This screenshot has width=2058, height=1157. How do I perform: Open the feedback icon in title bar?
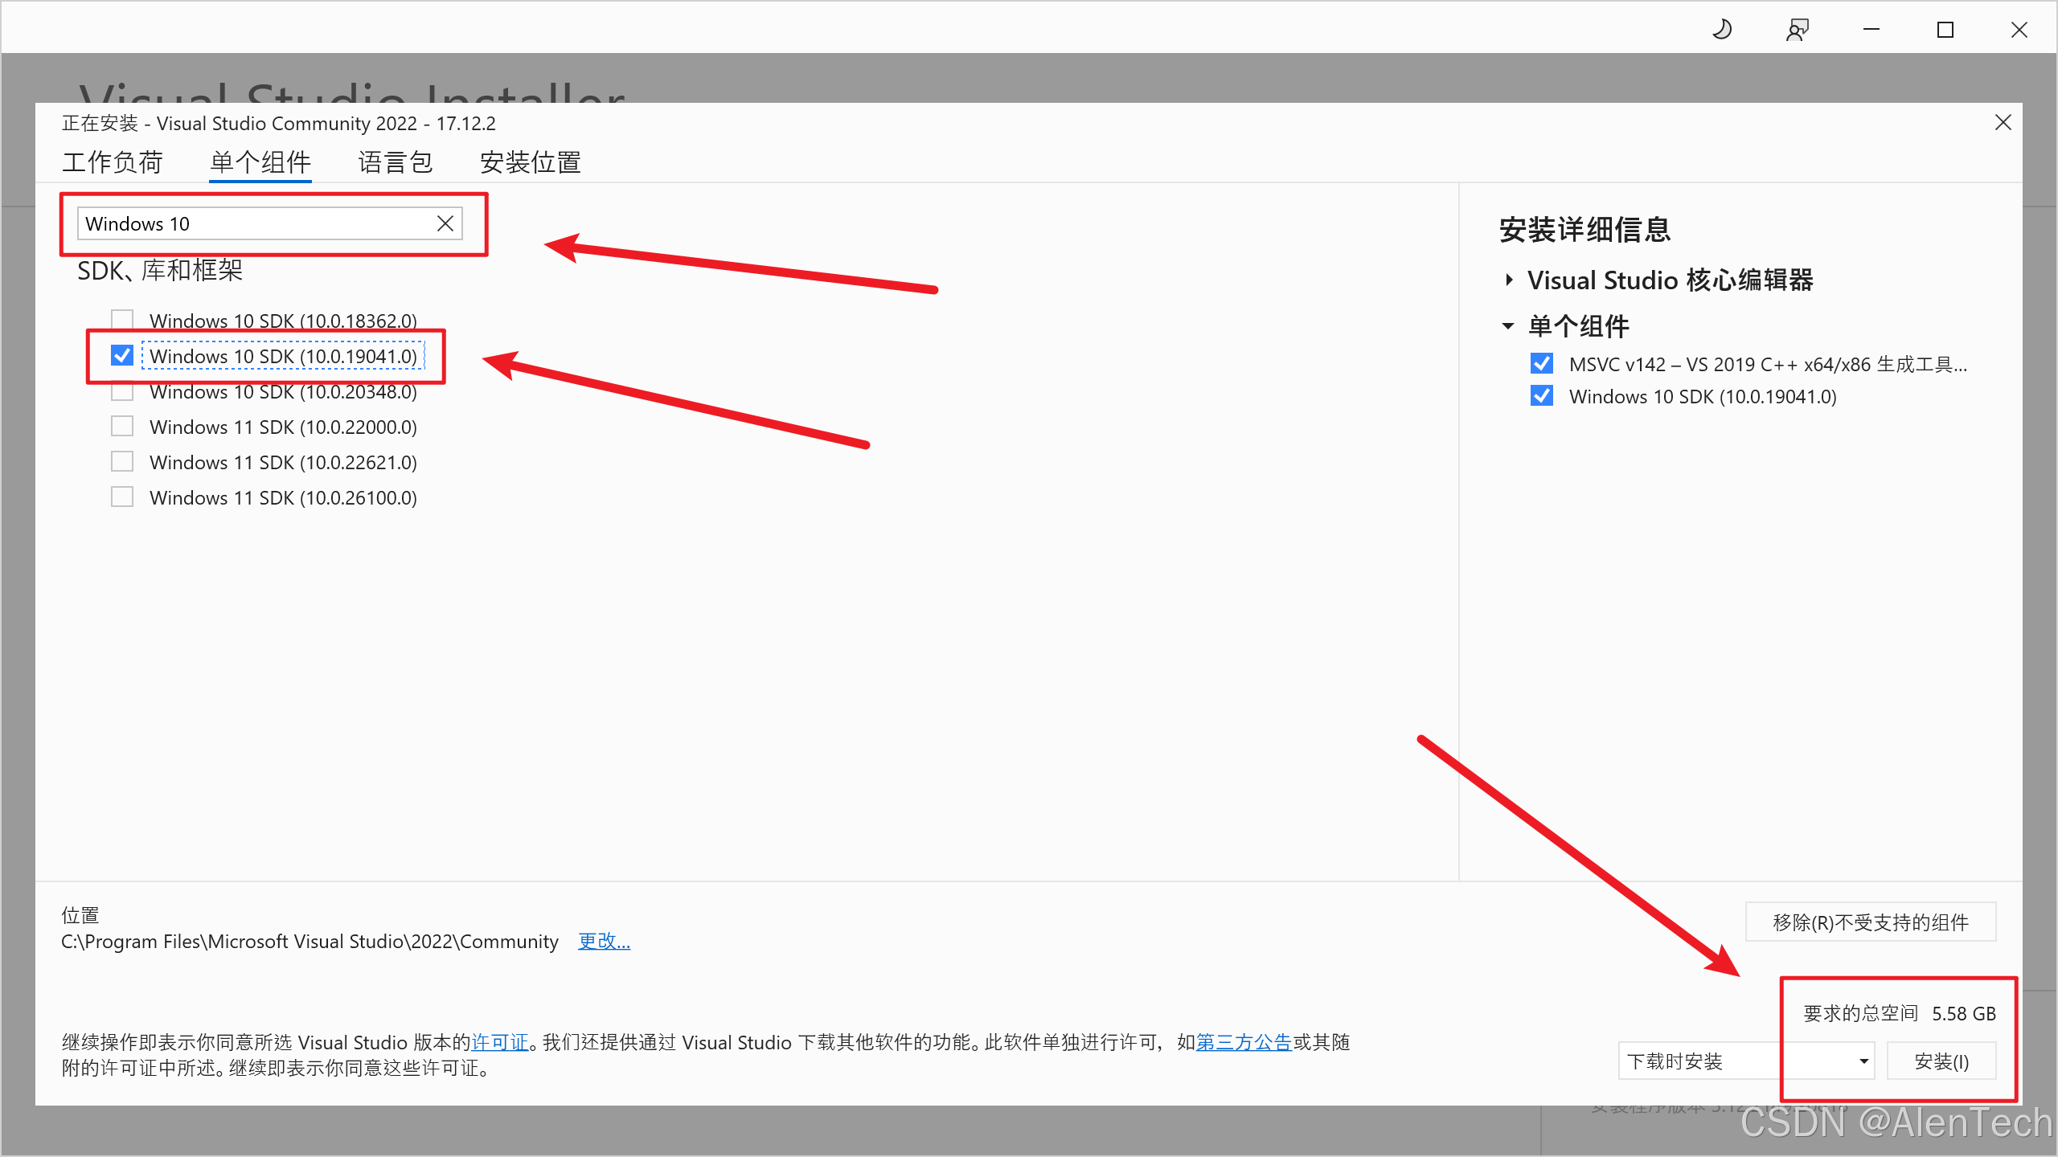point(1797,31)
